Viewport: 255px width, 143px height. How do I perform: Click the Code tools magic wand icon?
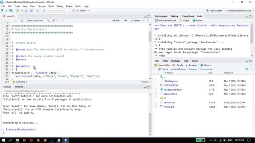pos(53,20)
